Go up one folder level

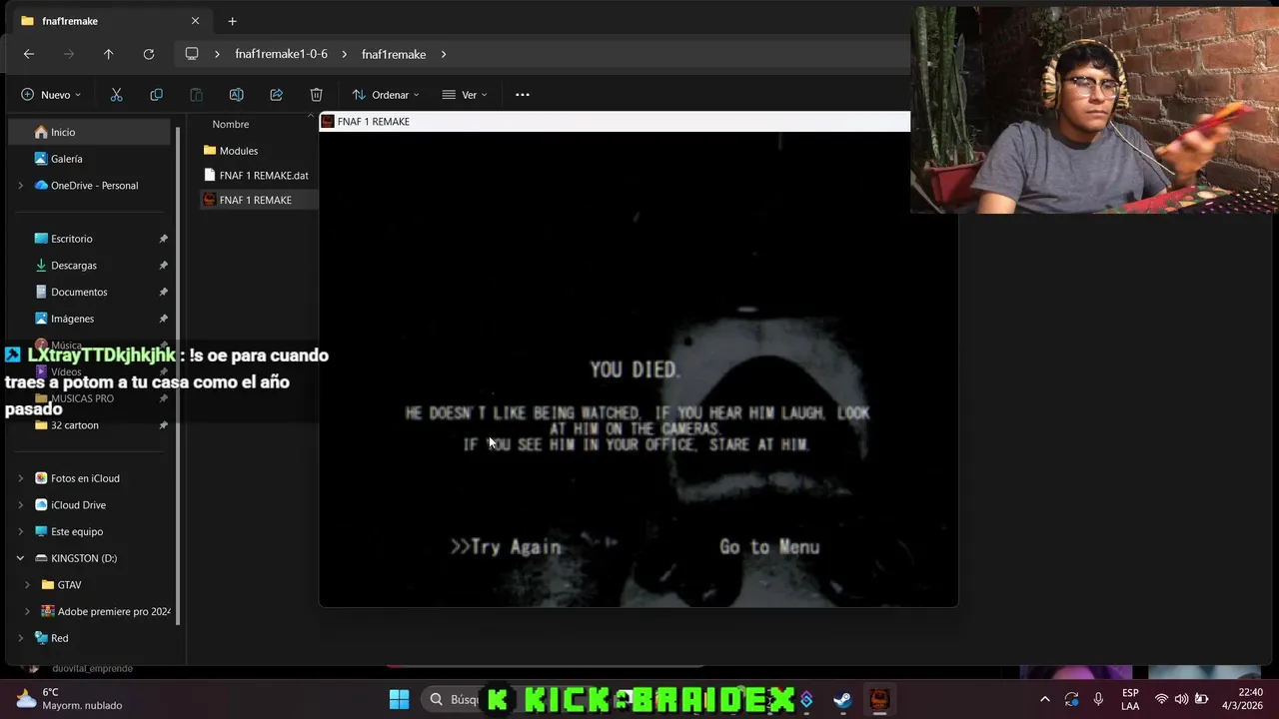[x=109, y=54]
